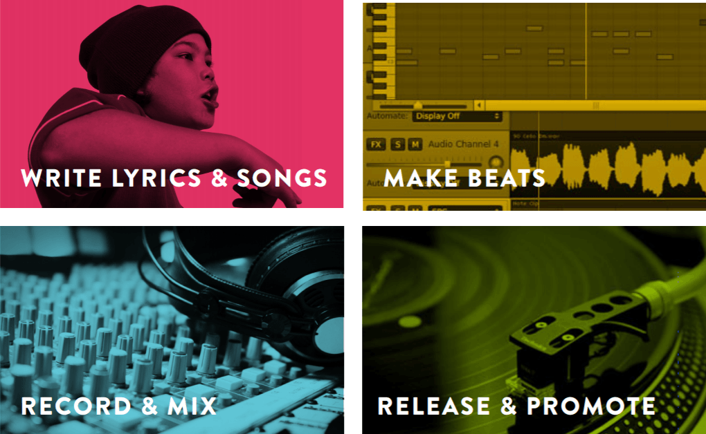
Task: Click the piano roll horizontal scrollbar grip
Action: (596, 105)
